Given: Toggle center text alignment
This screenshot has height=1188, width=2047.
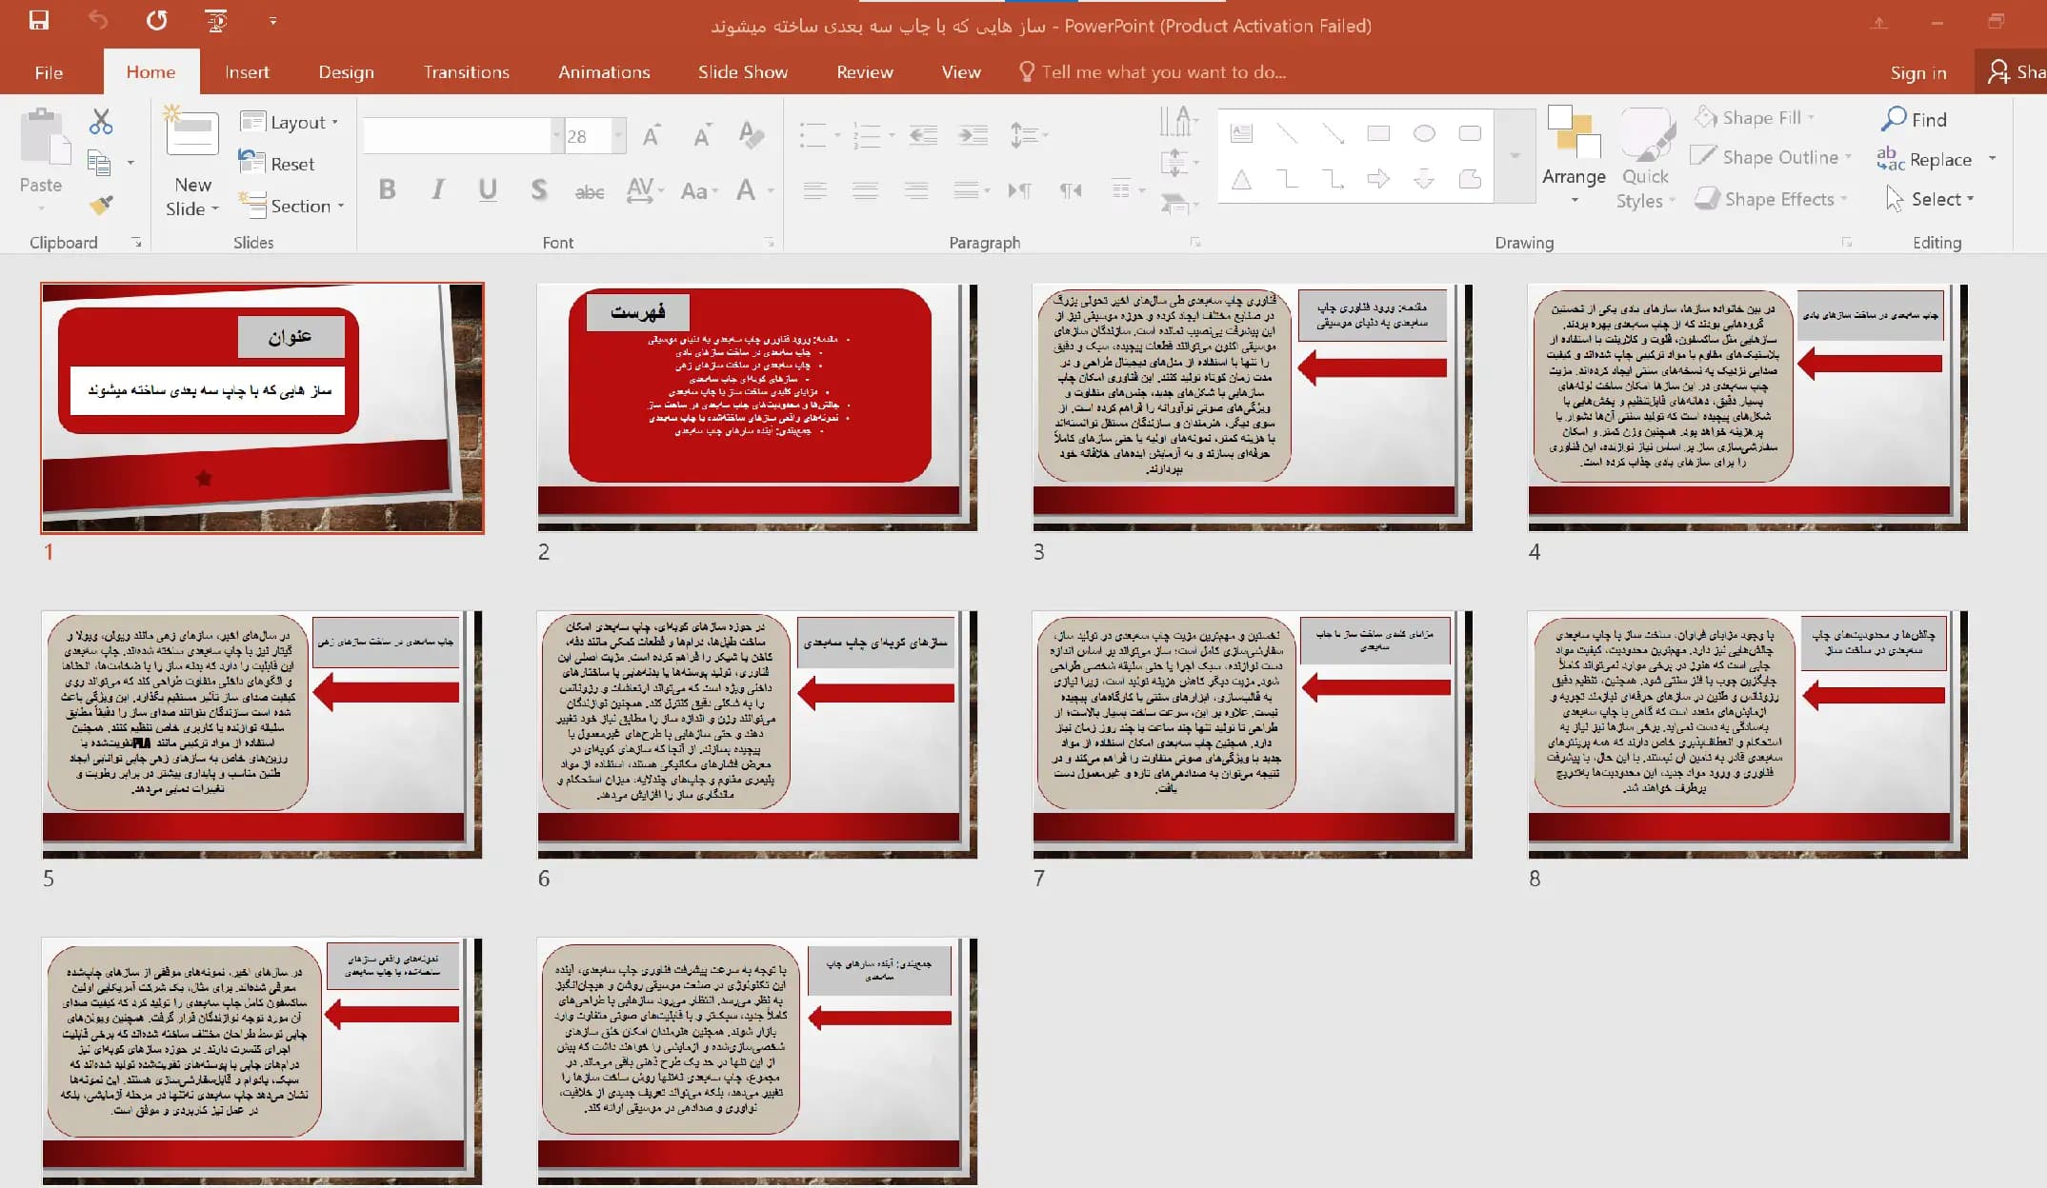Looking at the screenshot, I should pyautogui.click(x=865, y=190).
